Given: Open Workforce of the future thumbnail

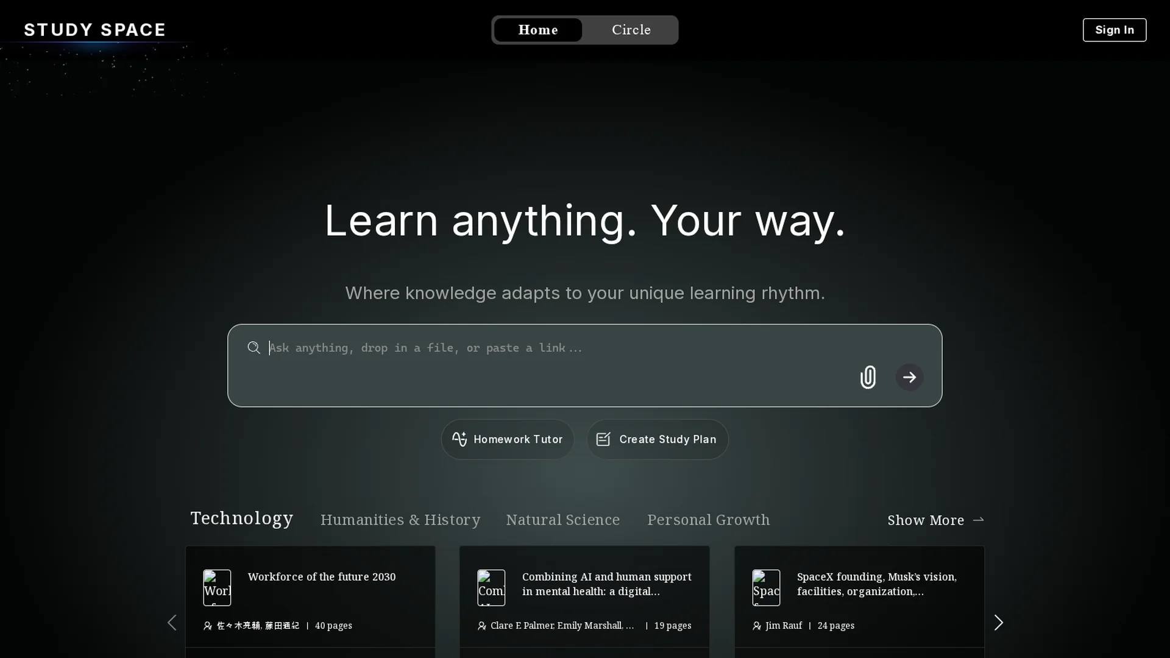Looking at the screenshot, I should (x=217, y=587).
